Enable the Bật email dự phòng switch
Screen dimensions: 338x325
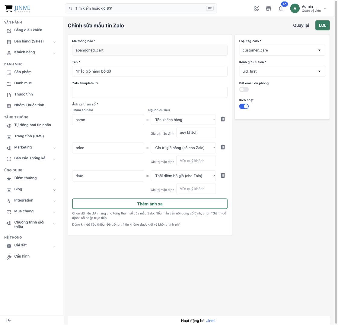point(244,89)
